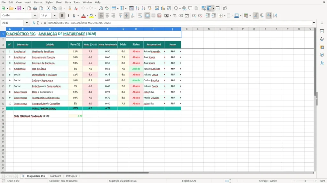The width and height of the screenshot is (327, 183).
Task: Expand the formula bar
Action: coord(314,23)
